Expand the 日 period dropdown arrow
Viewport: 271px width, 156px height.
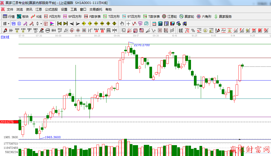[8, 24]
